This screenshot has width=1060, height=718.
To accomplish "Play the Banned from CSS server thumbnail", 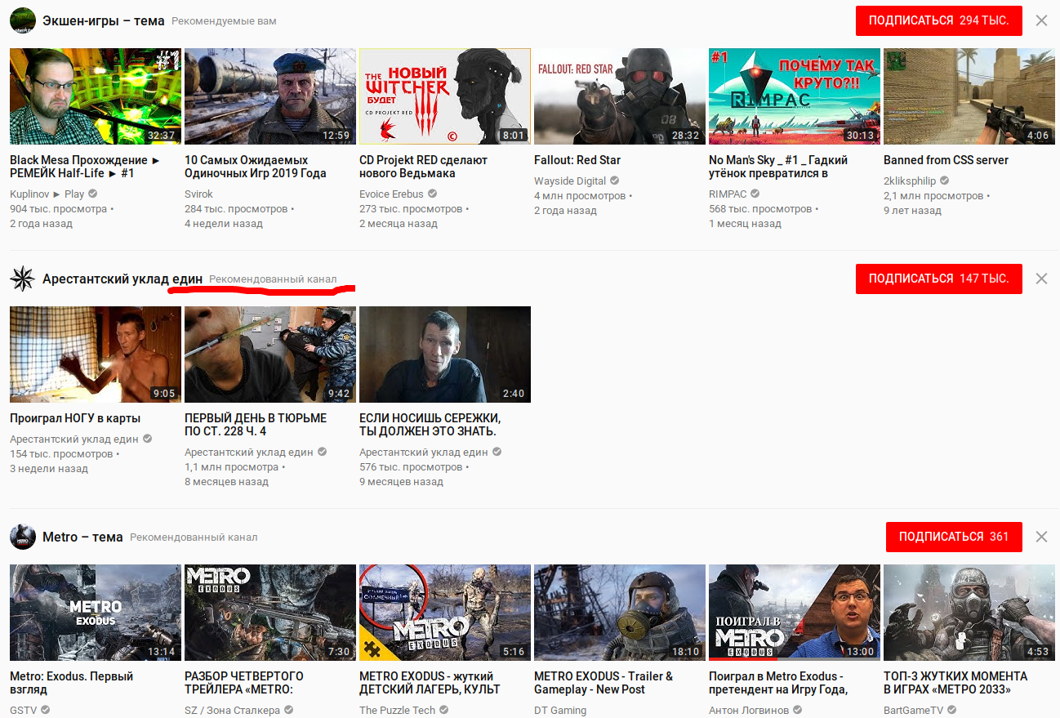I will coord(969,96).
